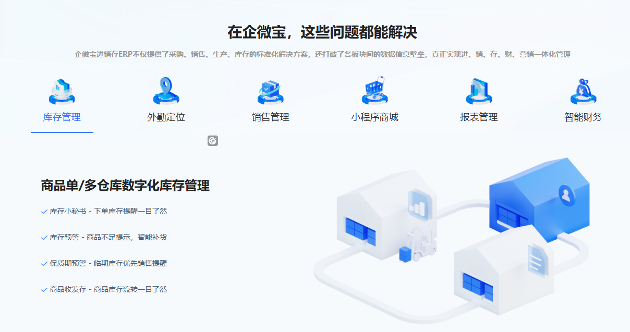Open the 报表管理 tab
Image resolution: width=630 pixels, height=332 pixels.
(479, 117)
